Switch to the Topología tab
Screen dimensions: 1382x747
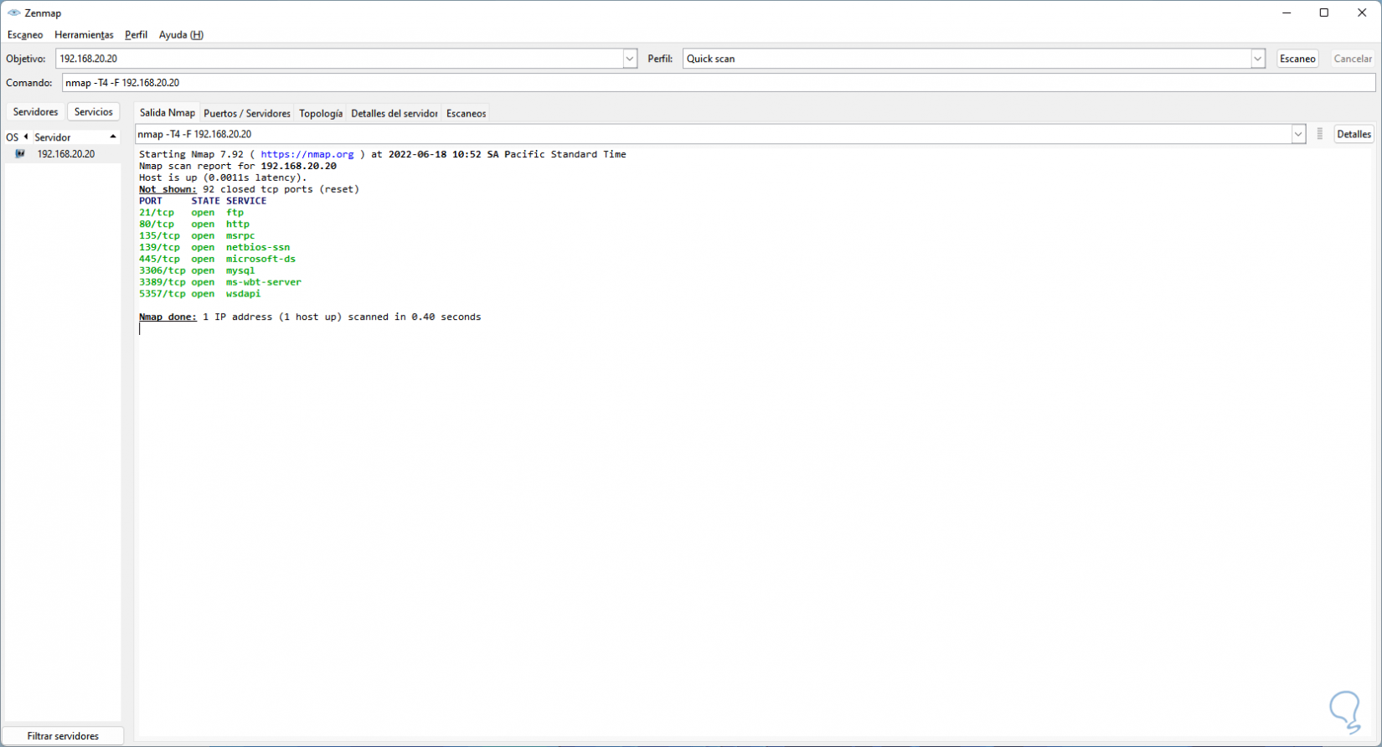click(x=321, y=113)
